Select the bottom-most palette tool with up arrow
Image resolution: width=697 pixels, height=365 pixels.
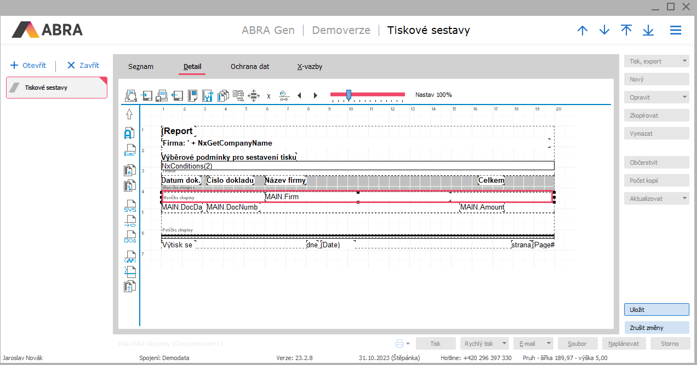click(129, 285)
